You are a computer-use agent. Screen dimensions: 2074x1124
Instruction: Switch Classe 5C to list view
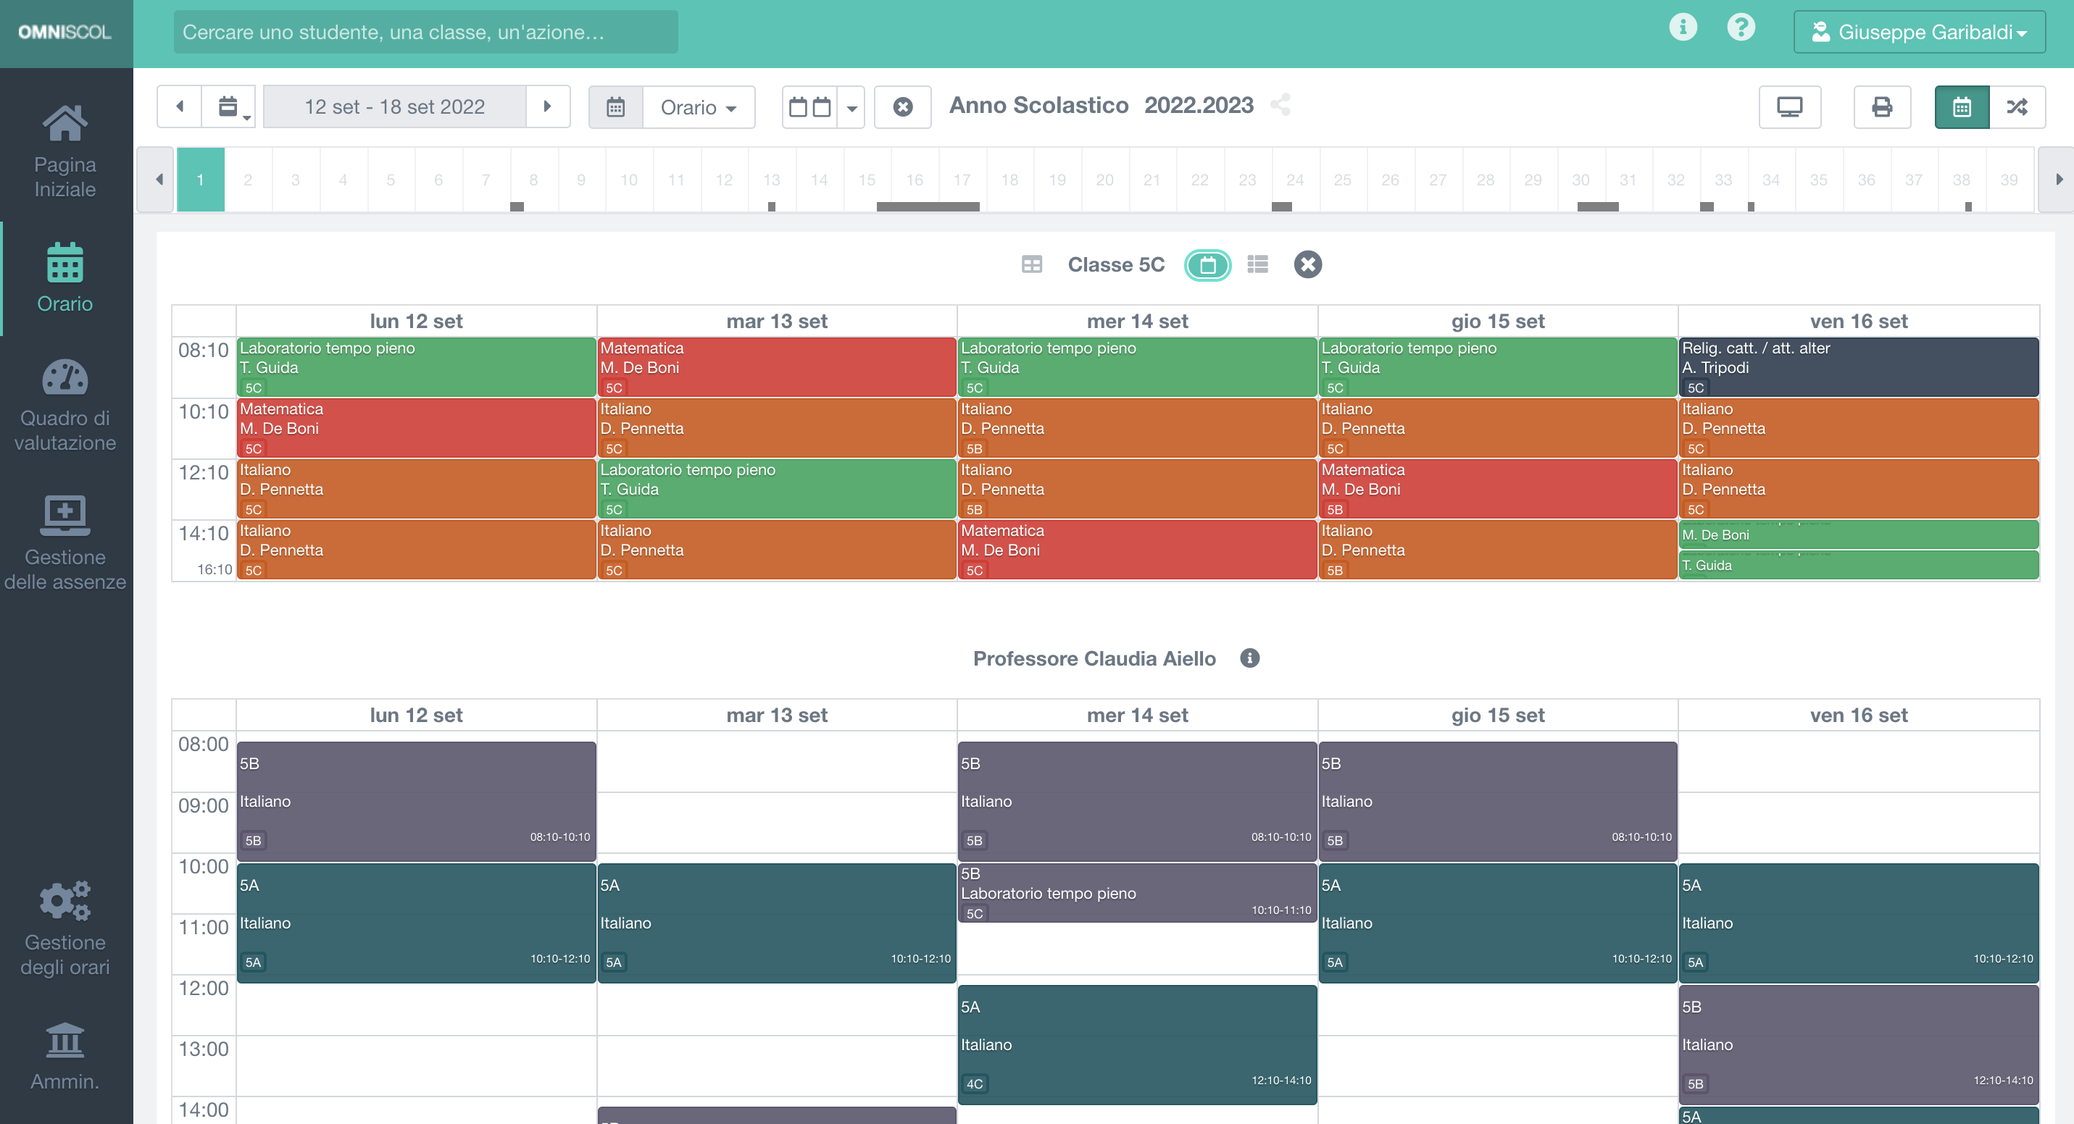pyautogui.click(x=1257, y=265)
